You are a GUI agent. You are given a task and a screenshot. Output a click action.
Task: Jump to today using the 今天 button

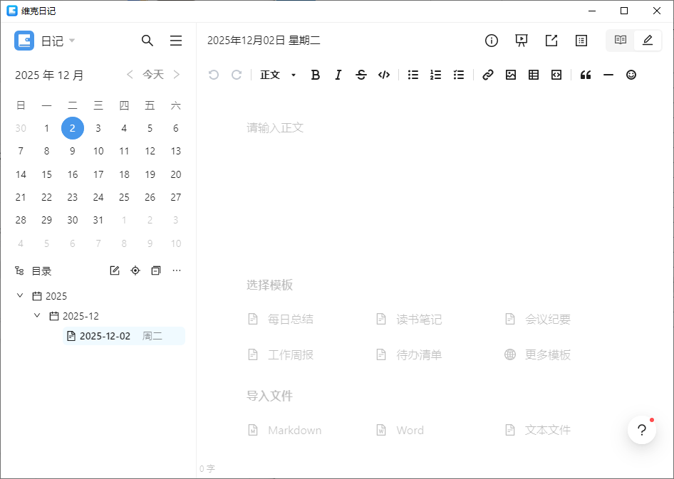(x=152, y=74)
